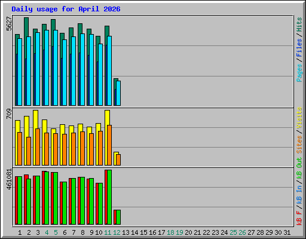The image size is (306, 239).
Task: Click the cyan Files bar for day 8
Action: tap(82, 70)
